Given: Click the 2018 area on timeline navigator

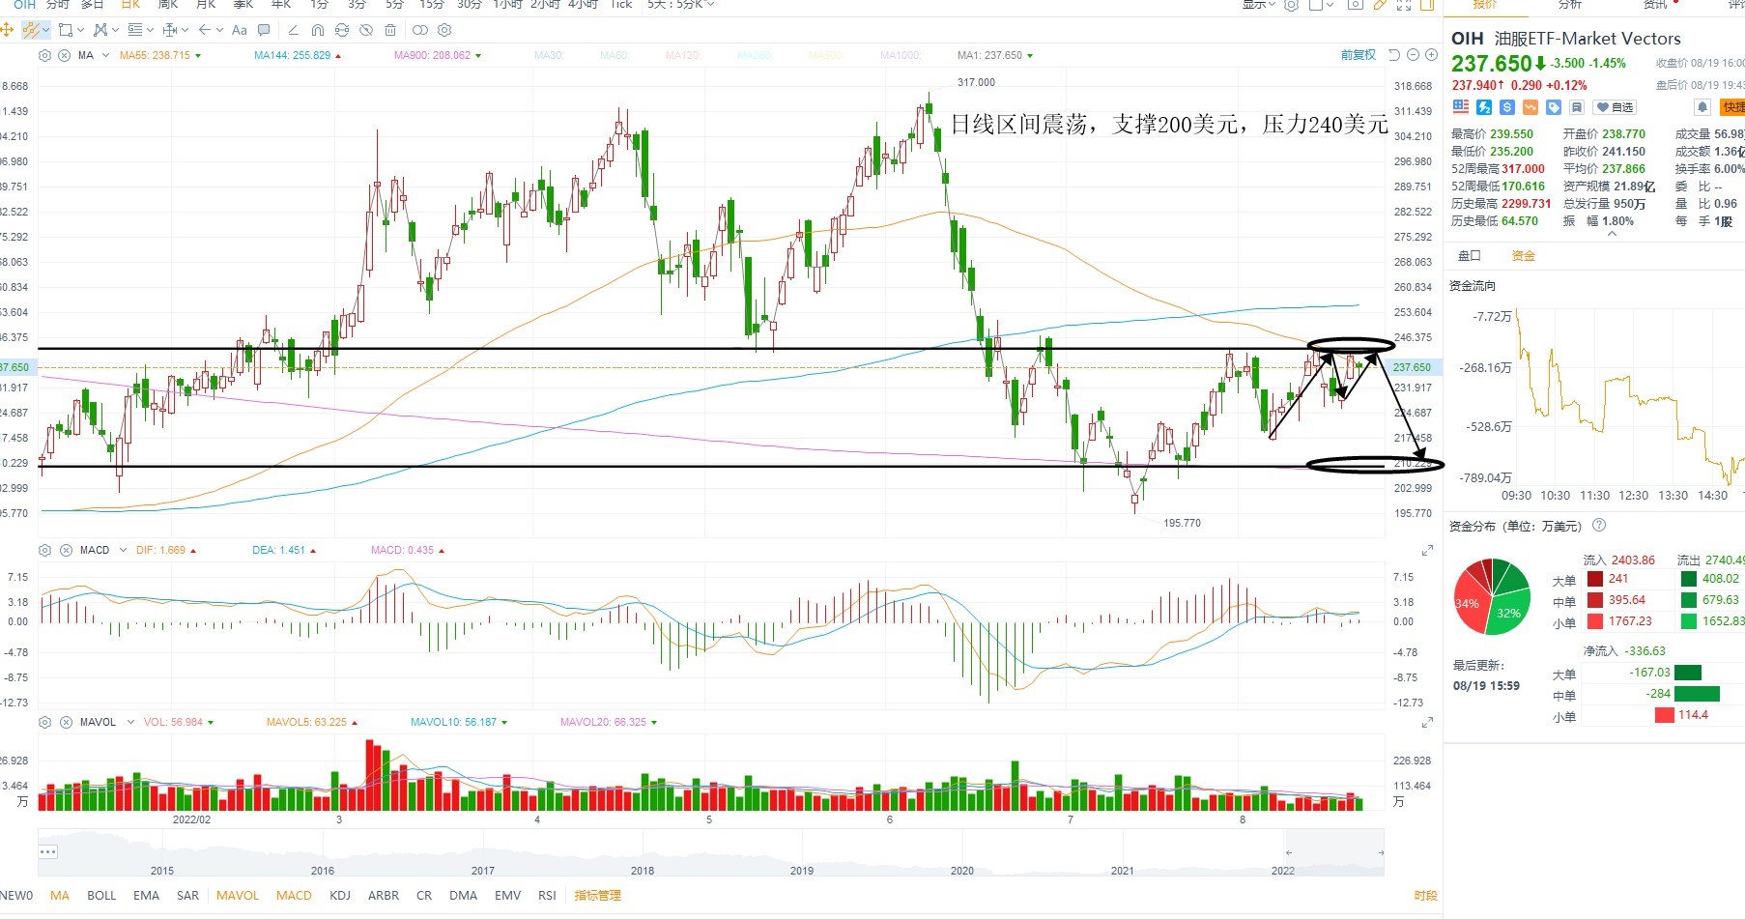Looking at the screenshot, I should [x=643, y=870].
